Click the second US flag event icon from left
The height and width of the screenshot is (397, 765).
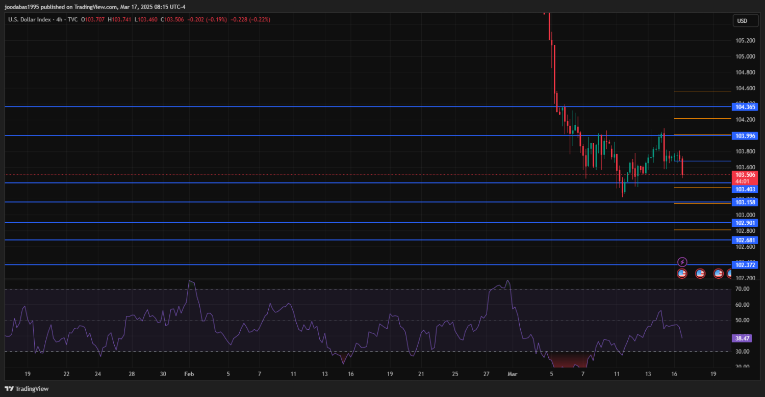click(700, 274)
